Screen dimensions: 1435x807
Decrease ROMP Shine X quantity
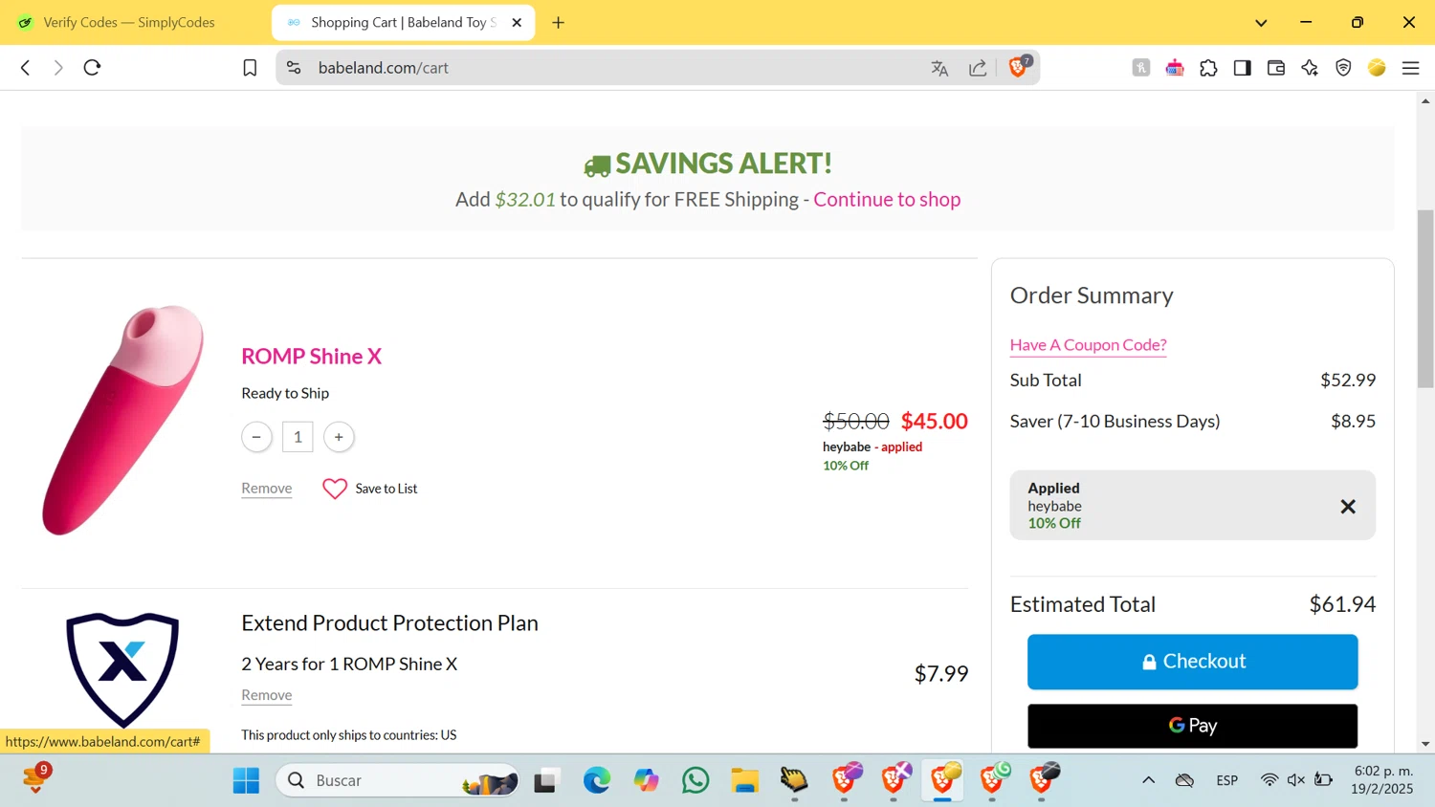point(256,437)
